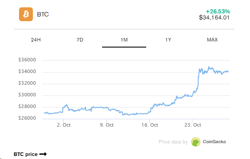The width and height of the screenshot is (250, 159).
Task: Click the price line peak near $35000
Action: pos(209,67)
